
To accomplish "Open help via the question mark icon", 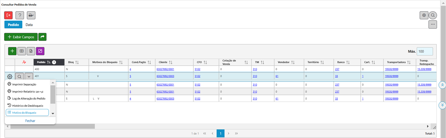I will coord(20,15).
